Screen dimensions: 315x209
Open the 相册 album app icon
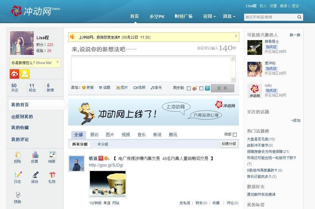(52, 154)
